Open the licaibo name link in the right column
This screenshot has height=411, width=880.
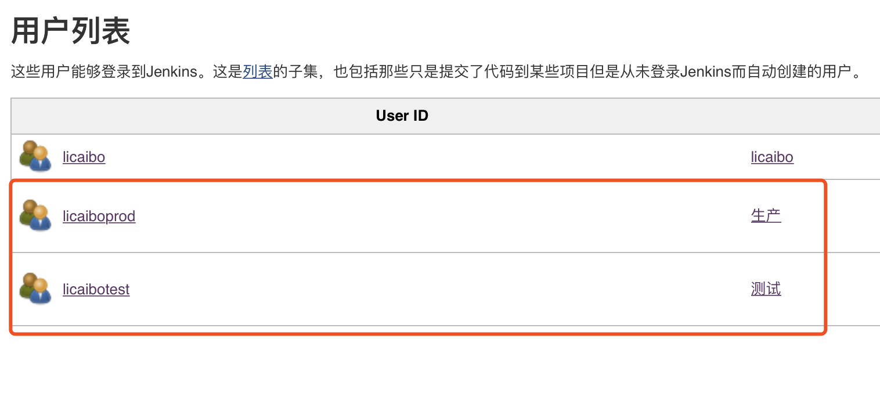click(771, 157)
